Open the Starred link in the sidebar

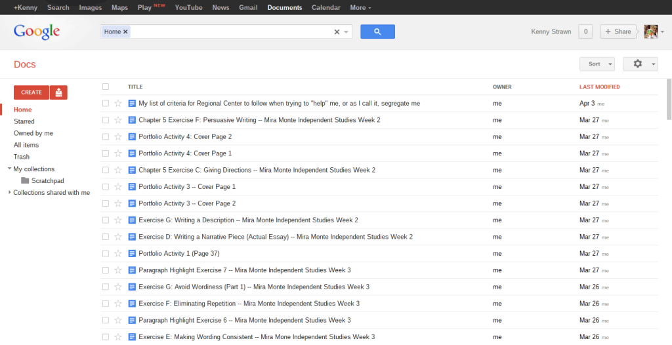[x=24, y=121]
